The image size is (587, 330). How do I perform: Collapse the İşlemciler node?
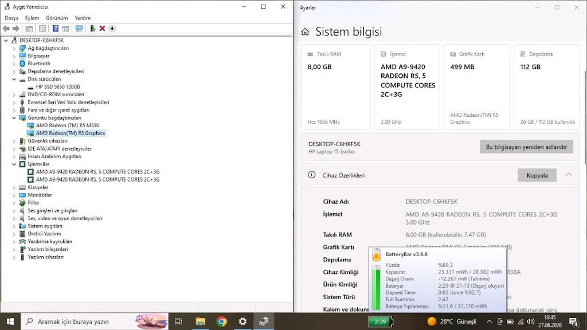pos(14,164)
